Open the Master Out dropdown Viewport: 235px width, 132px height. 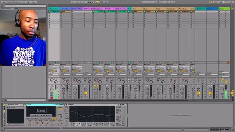point(224,76)
